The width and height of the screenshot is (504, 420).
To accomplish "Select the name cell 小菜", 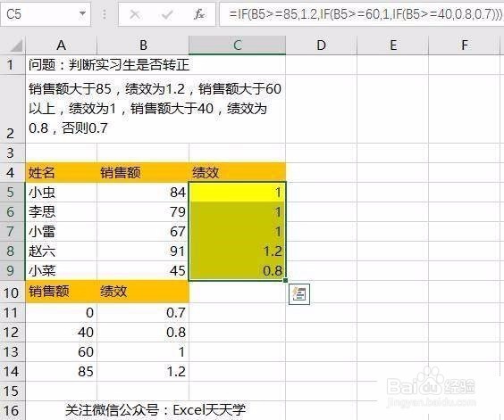I will (x=61, y=270).
